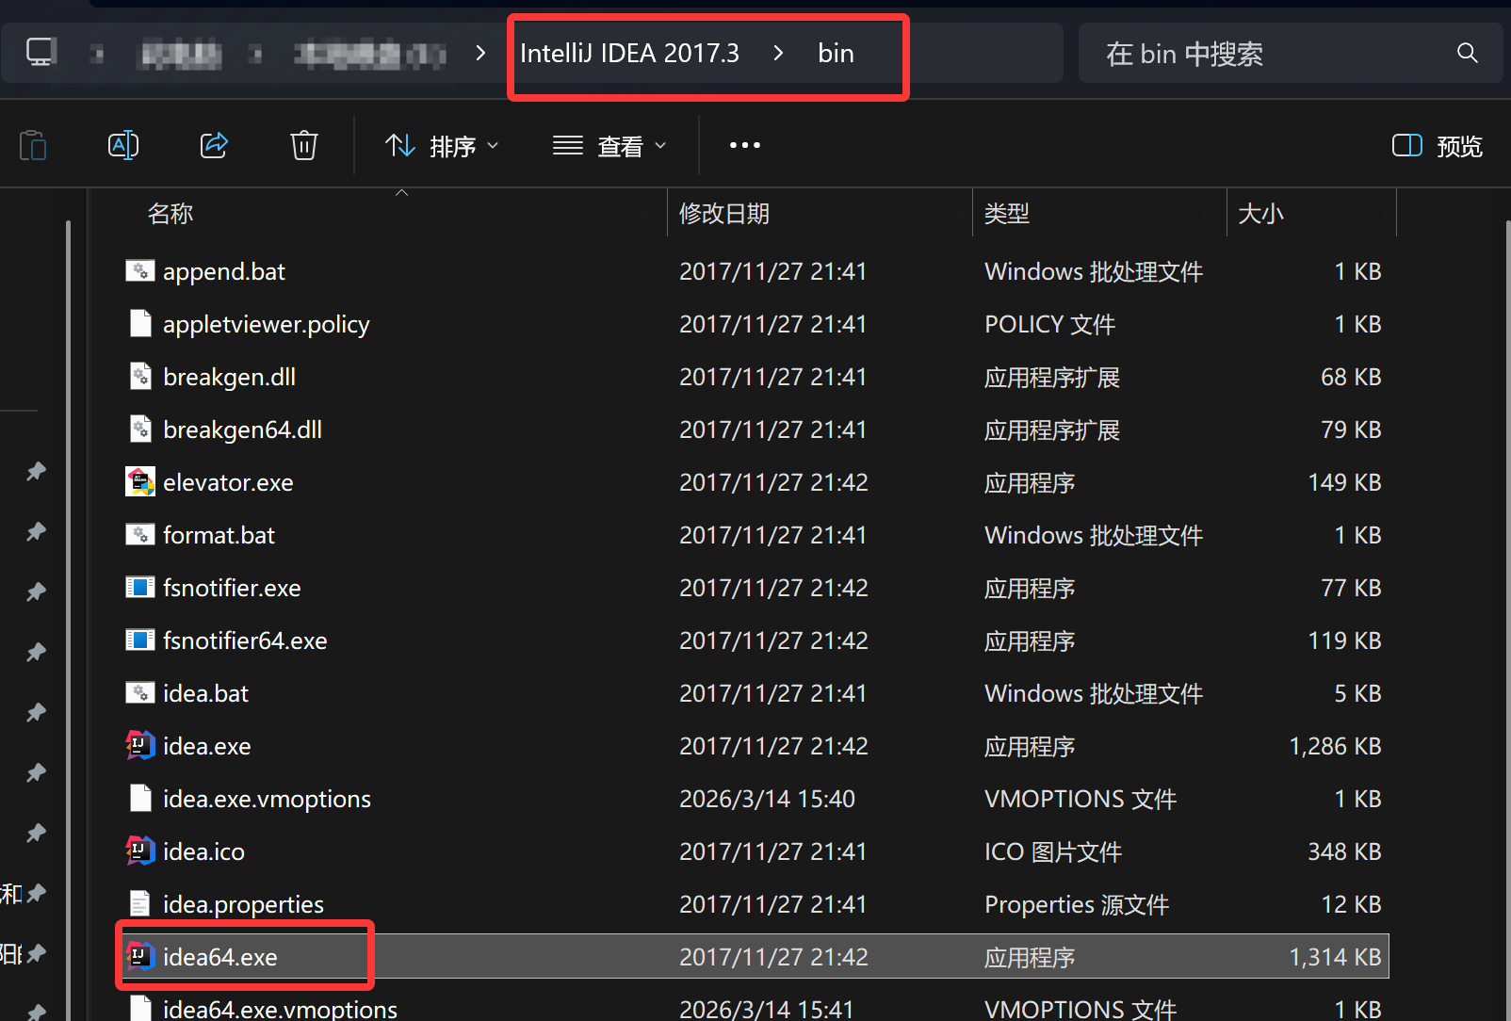Click the idea.exe.vmoptions file icon
The width and height of the screenshot is (1511, 1021).
pyautogui.click(x=140, y=799)
